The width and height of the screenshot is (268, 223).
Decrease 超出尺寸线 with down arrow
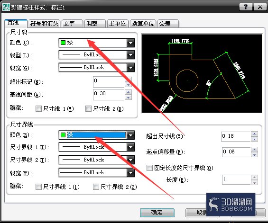click(x=255, y=139)
